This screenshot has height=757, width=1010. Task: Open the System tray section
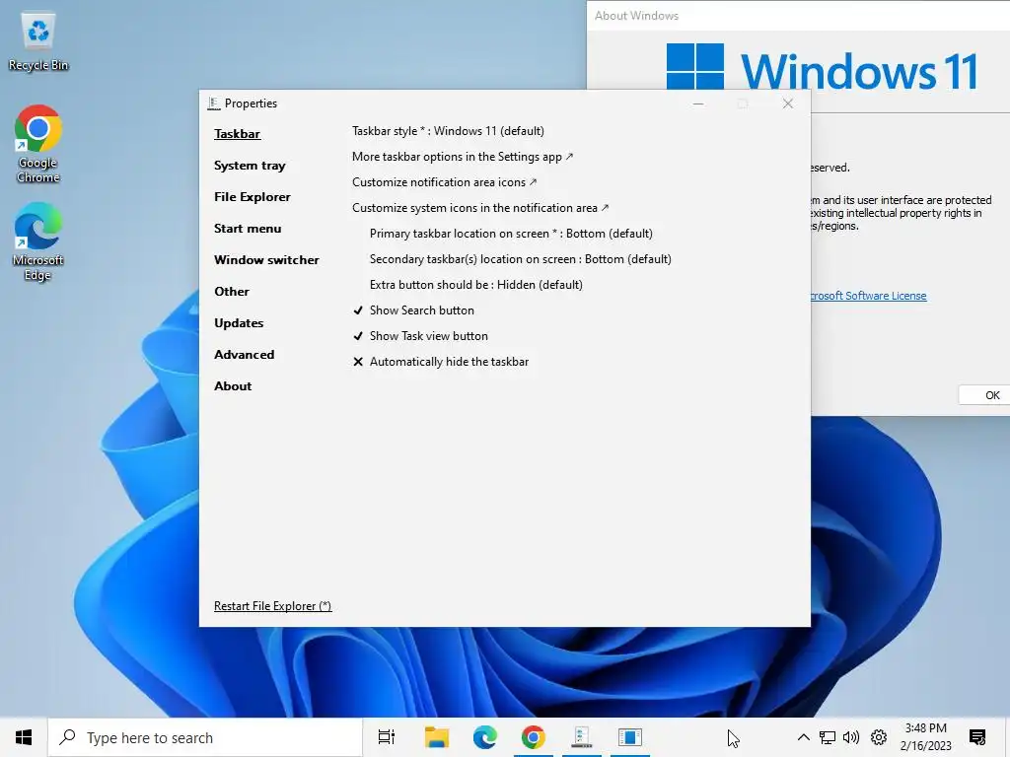coord(250,166)
